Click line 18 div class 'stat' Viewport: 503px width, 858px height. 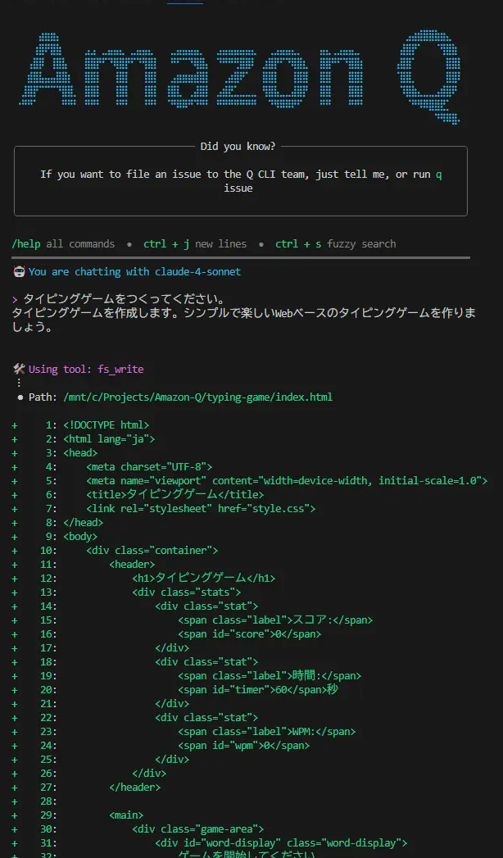206,662
